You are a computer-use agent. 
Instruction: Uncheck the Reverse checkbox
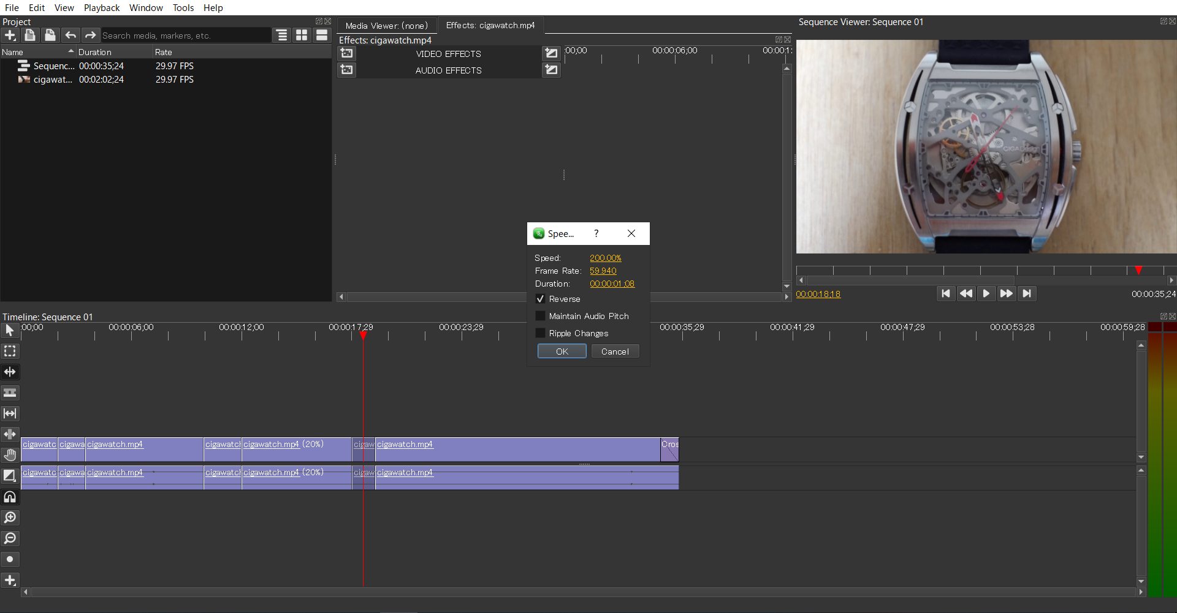(540, 299)
